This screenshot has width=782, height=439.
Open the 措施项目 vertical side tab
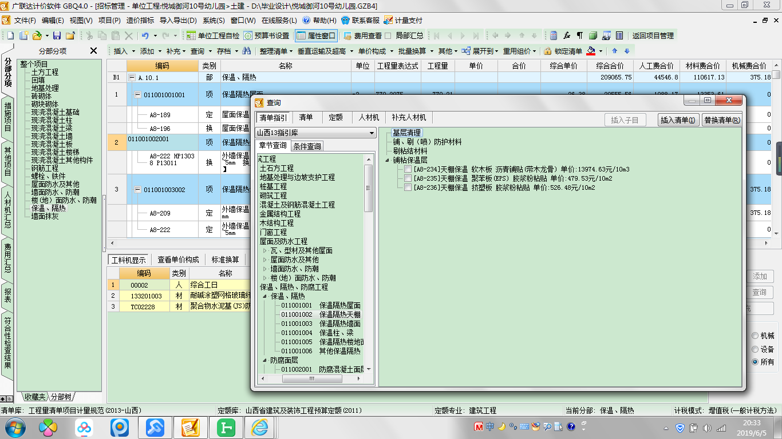point(8,116)
